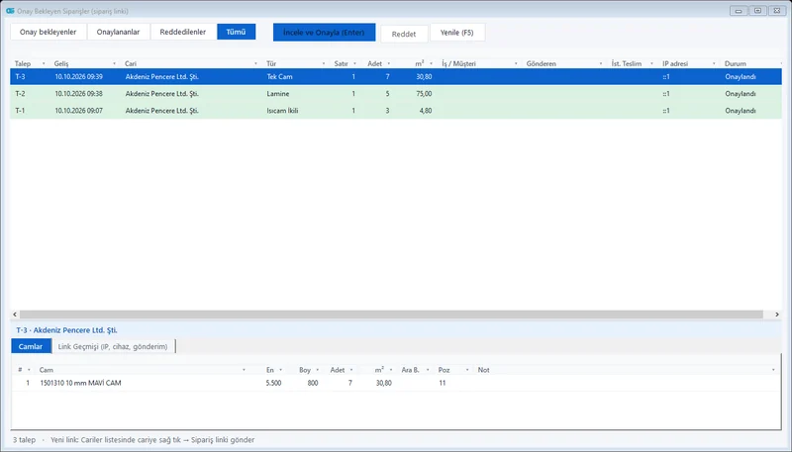
Task: Click the İncele ve Onayla (Enter) button
Action: click(324, 33)
